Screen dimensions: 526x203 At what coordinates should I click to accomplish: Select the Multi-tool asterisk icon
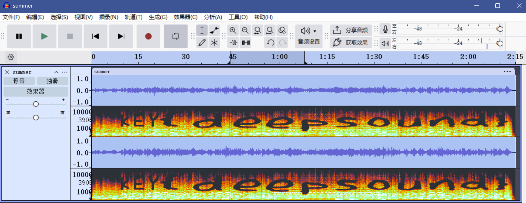[x=214, y=43]
